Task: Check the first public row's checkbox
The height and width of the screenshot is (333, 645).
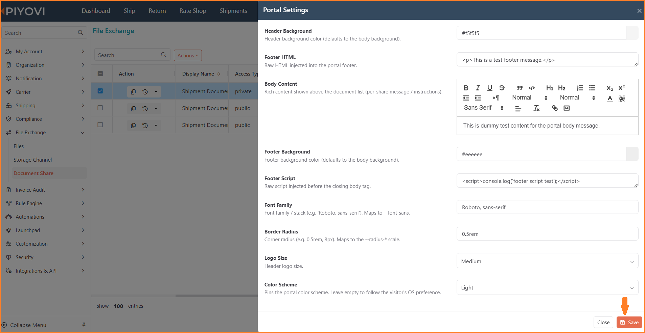Action: 100,108
